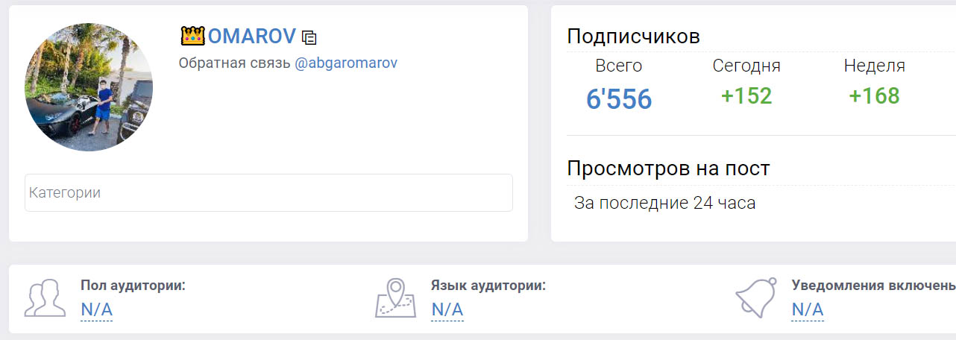Click the weekly subscriber gain +168

point(874,96)
